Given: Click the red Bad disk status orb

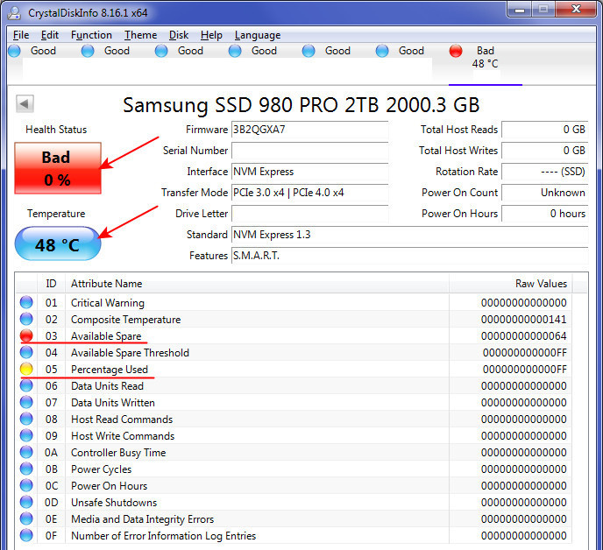Looking at the screenshot, I should 456,51.
